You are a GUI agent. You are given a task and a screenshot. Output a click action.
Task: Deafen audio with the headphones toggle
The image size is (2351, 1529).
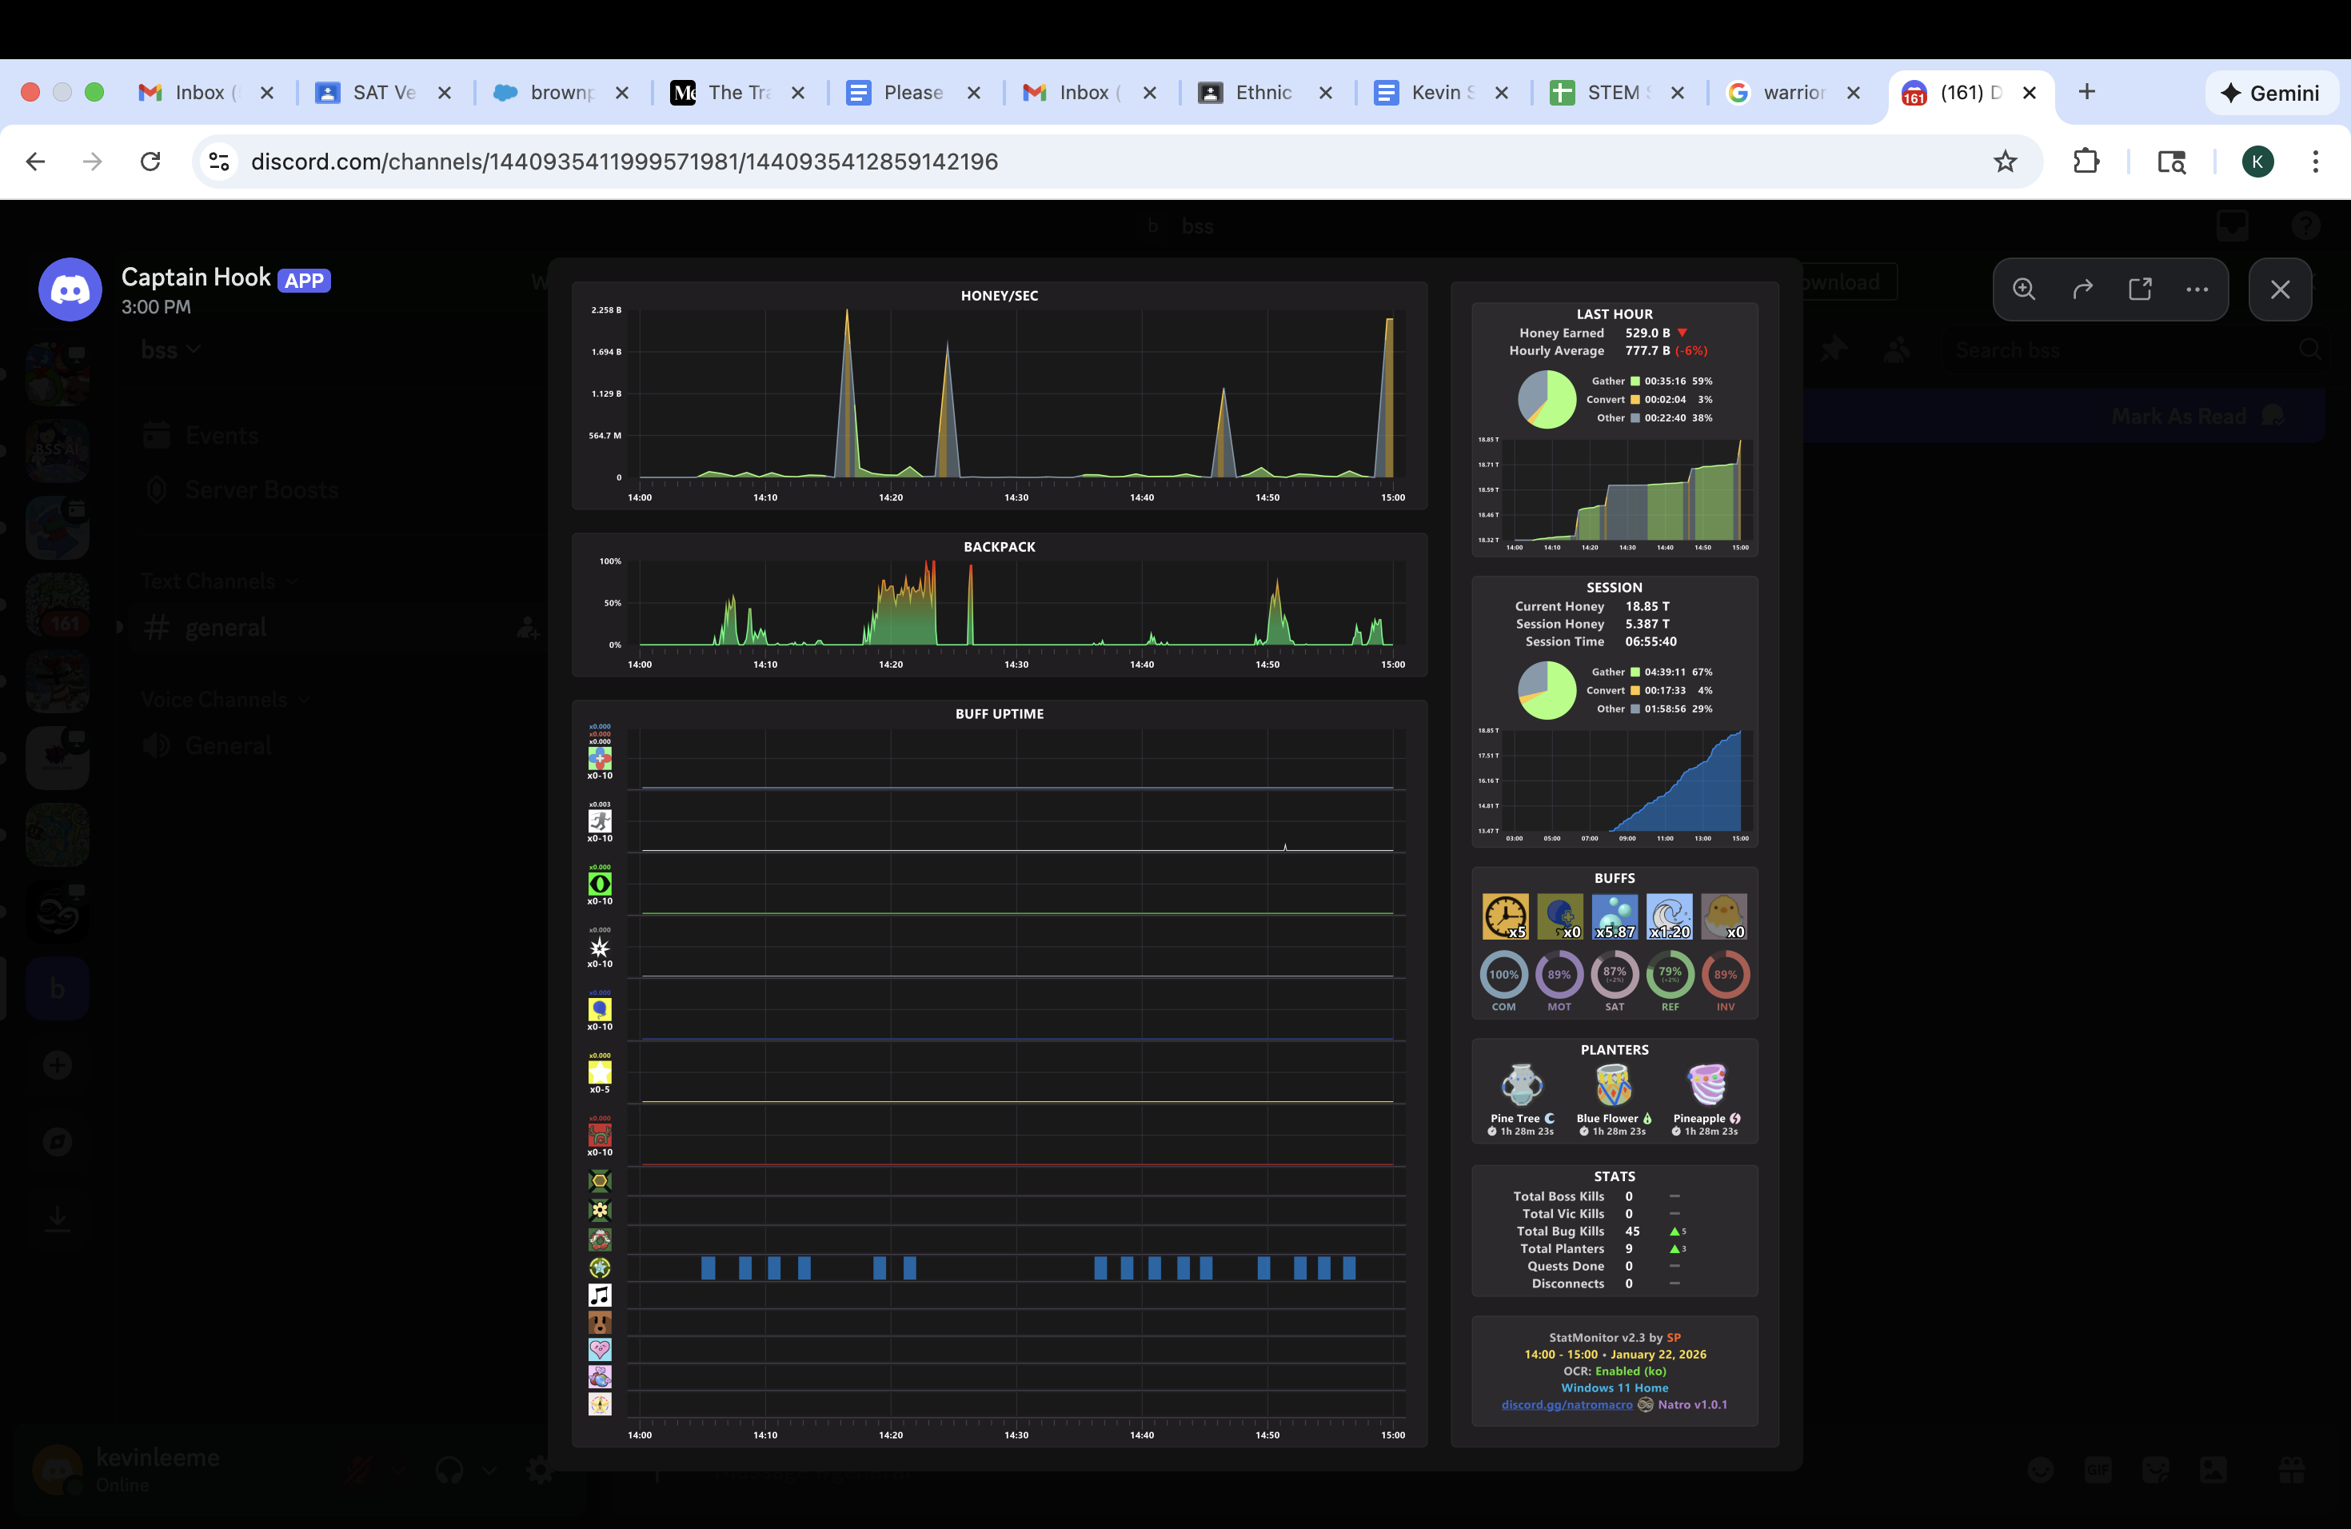click(448, 1469)
